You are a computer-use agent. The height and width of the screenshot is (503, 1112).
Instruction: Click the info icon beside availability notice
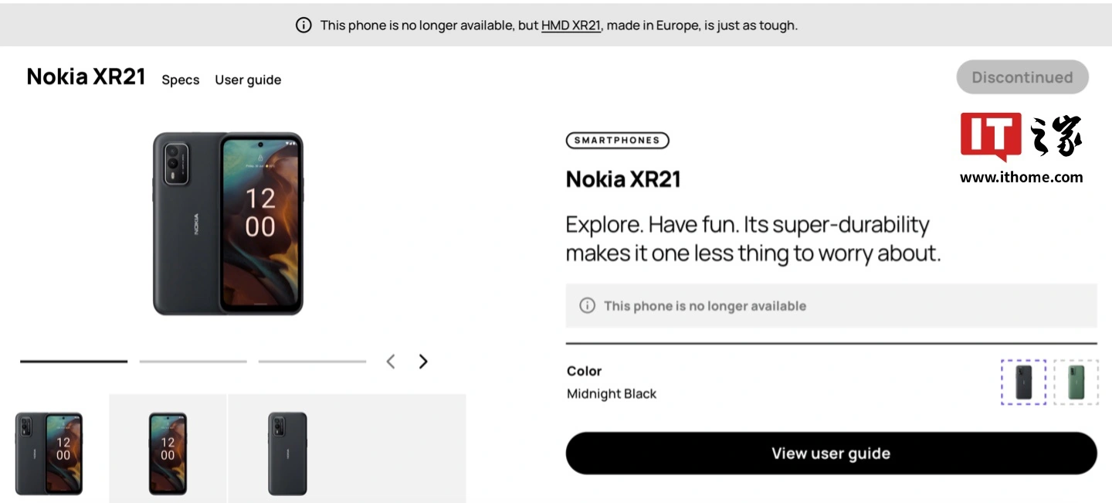pyautogui.click(x=587, y=306)
